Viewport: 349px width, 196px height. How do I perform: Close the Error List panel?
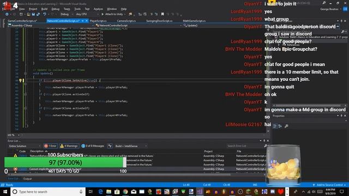tap(268, 140)
